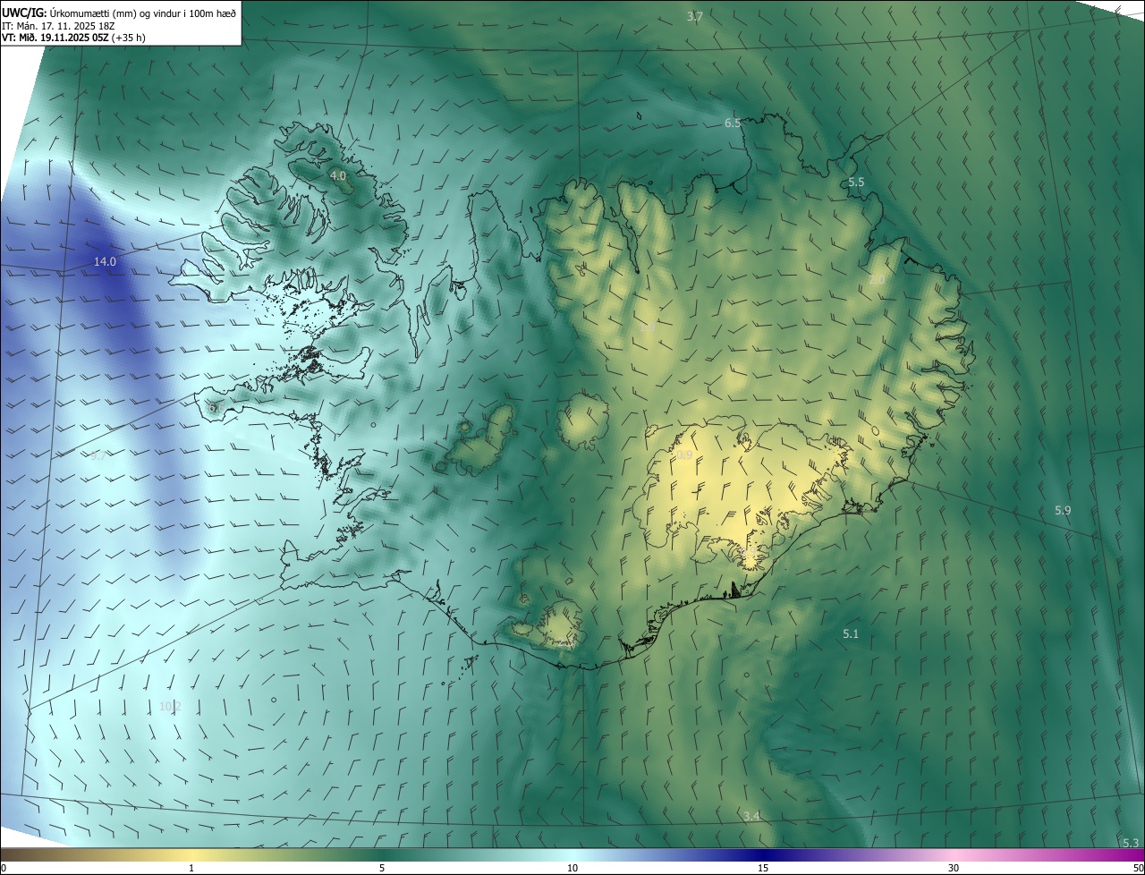Click the '5.1' value label on the map
Image resolution: width=1145 pixels, height=875 pixels.
click(851, 634)
